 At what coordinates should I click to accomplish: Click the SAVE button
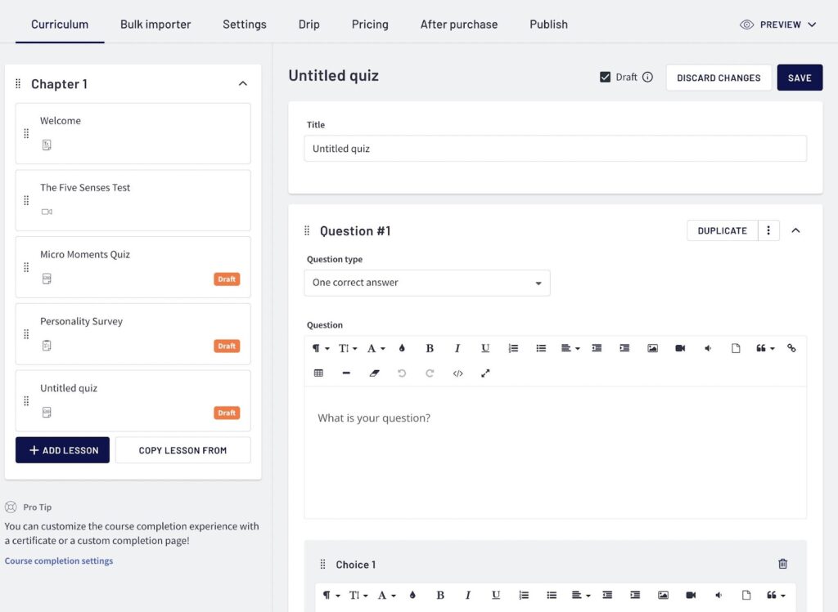pyautogui.click(x=799, y=78)
